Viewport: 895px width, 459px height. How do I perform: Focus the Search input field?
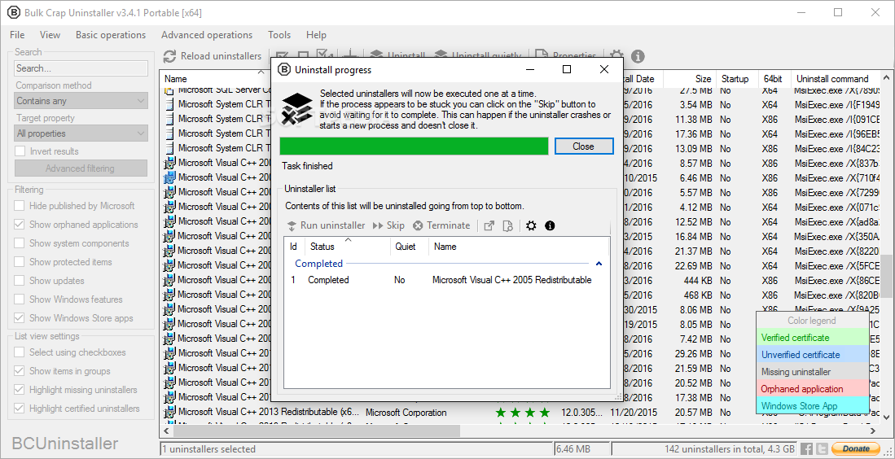81,68
